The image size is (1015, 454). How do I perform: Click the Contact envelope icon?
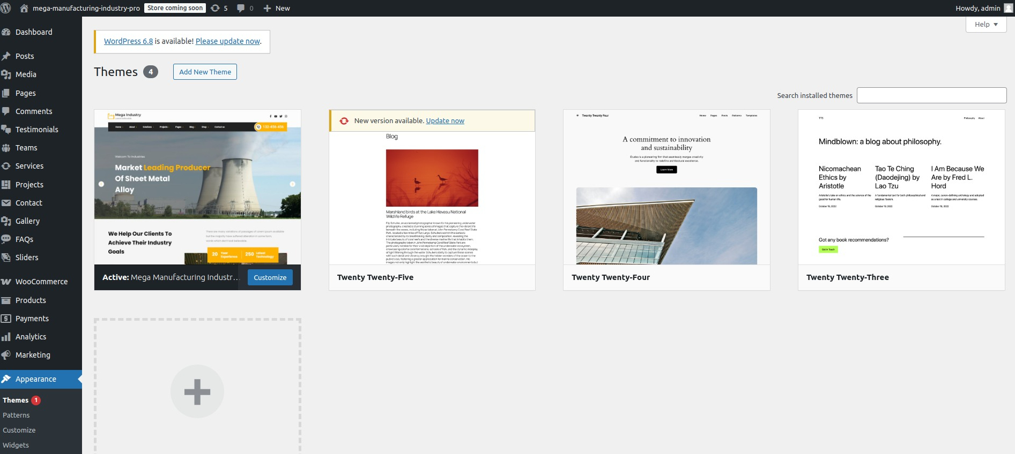click(x=6, y=203)
